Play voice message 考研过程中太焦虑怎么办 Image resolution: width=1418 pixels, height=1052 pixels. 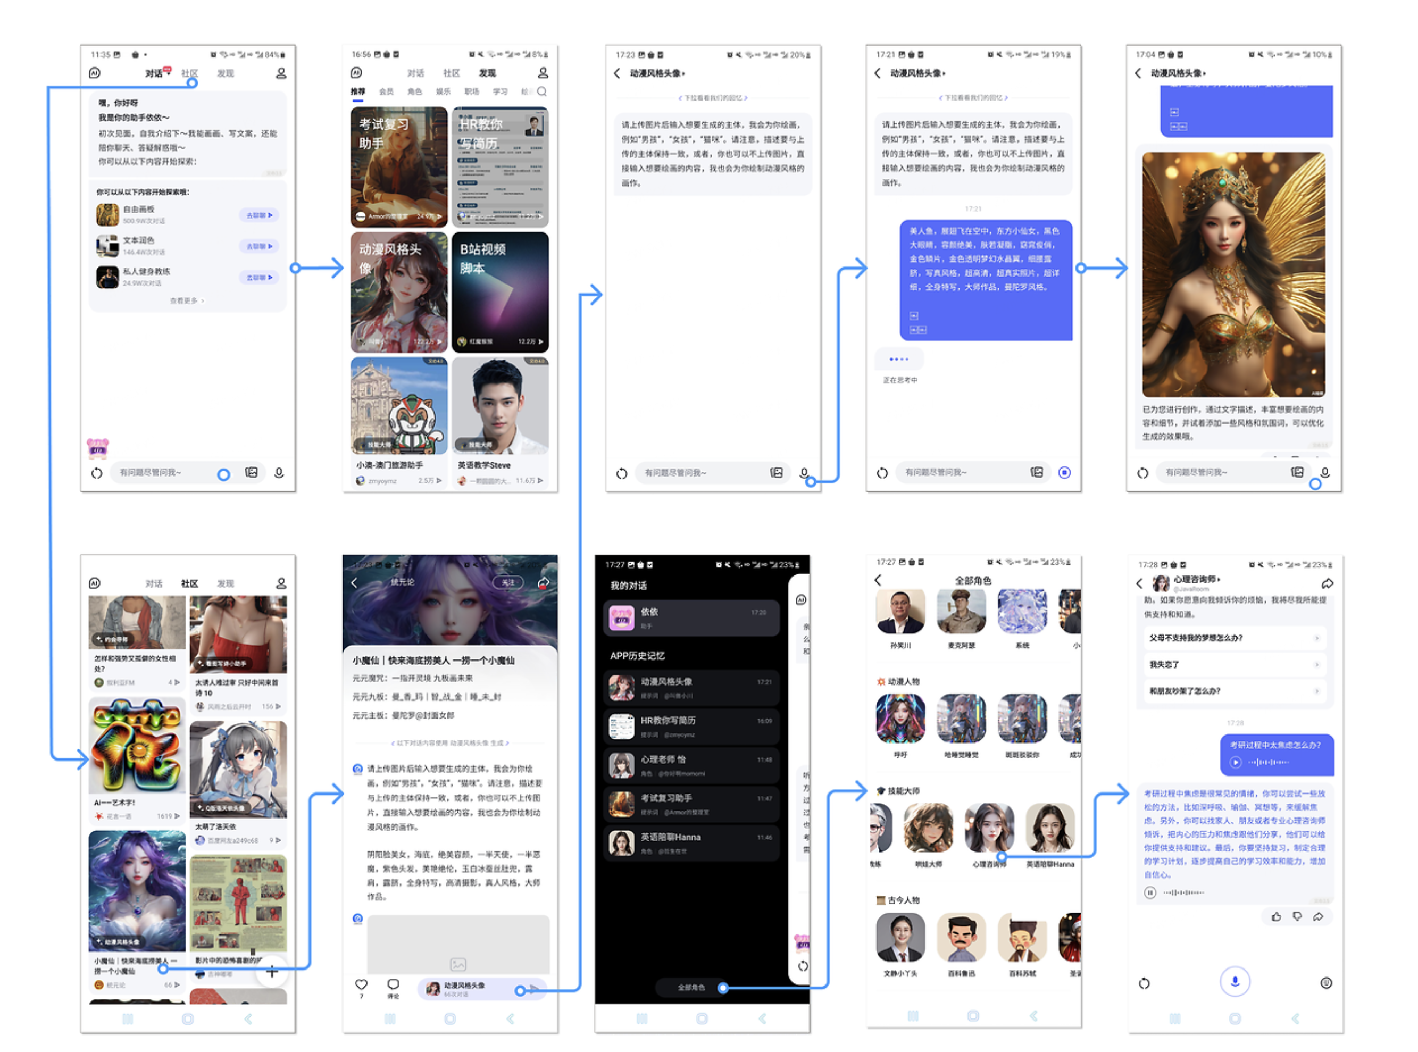pos(1235,762)
